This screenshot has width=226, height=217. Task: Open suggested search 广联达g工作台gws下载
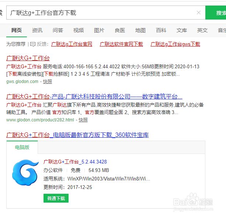pos(175,44)
